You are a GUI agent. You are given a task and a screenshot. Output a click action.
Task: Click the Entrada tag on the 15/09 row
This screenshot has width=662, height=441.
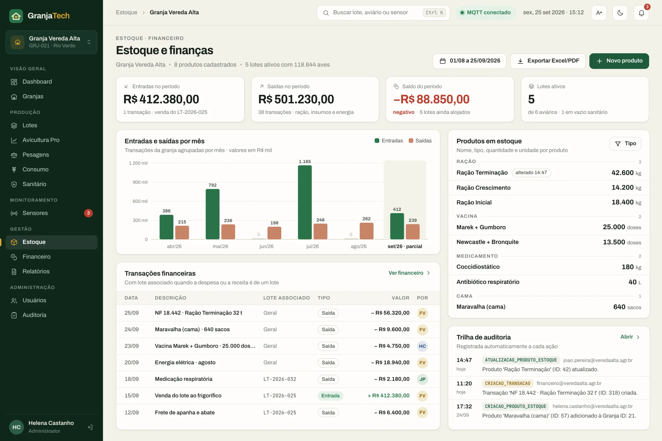[x=330, y=396]
